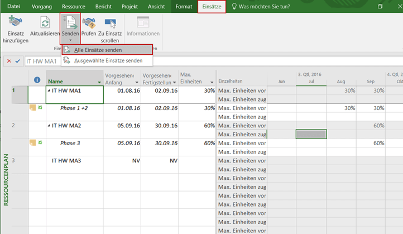The width and height of the screenshot is (403, 234).
Task: Open Max. Einheiten column filter arrow
Action: (212, 82)
